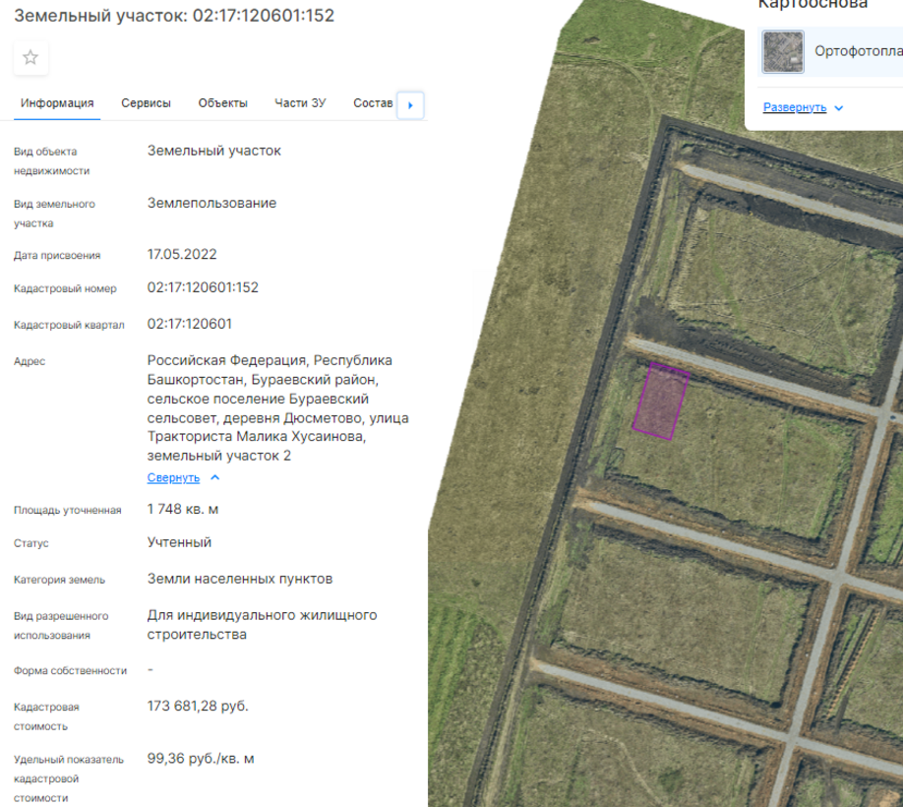Viewport: 903px width, 807px height.
Task: Click the Ортофотоплан basemap label
Action: pos(858,52)
